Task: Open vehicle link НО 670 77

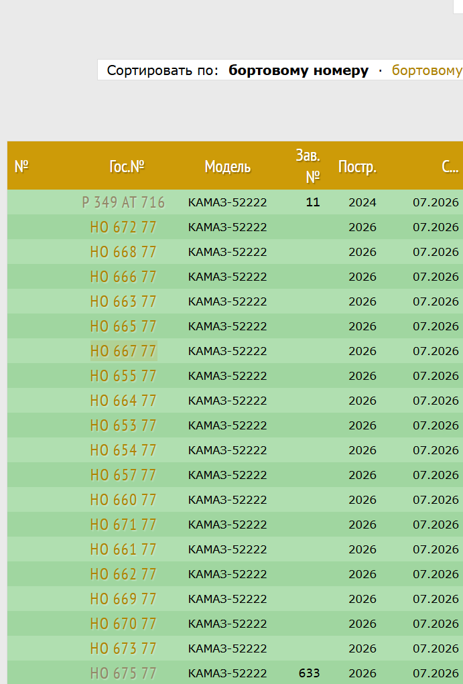Action: pyautogui.click(x=123, y=624)
